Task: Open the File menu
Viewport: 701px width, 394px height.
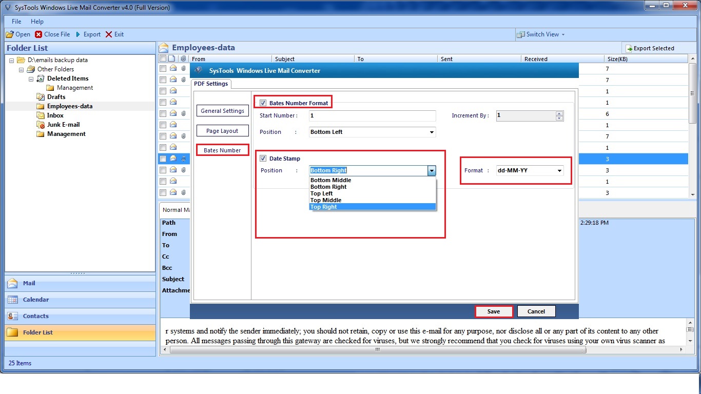Action: (x=16, y=22)
